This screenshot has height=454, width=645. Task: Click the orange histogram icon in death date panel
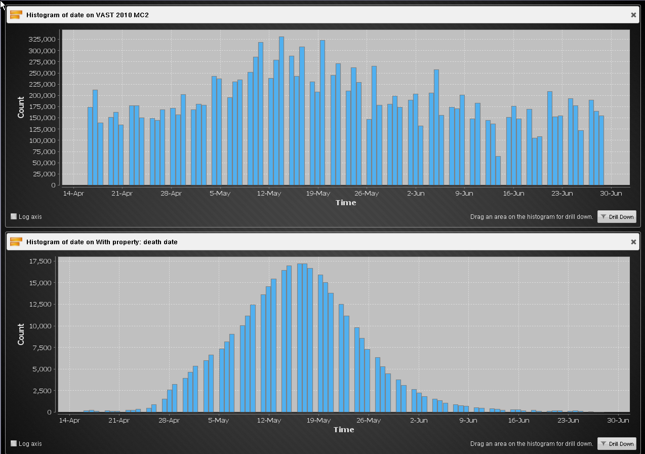tap(16, 242)
